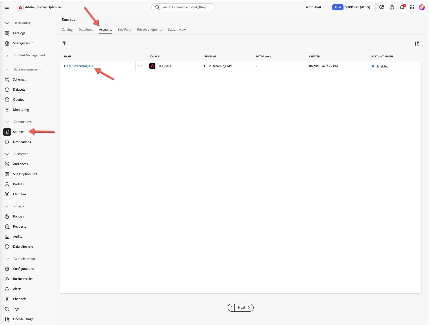Open Catalogs in the sidebar

[x=19, y=33]
